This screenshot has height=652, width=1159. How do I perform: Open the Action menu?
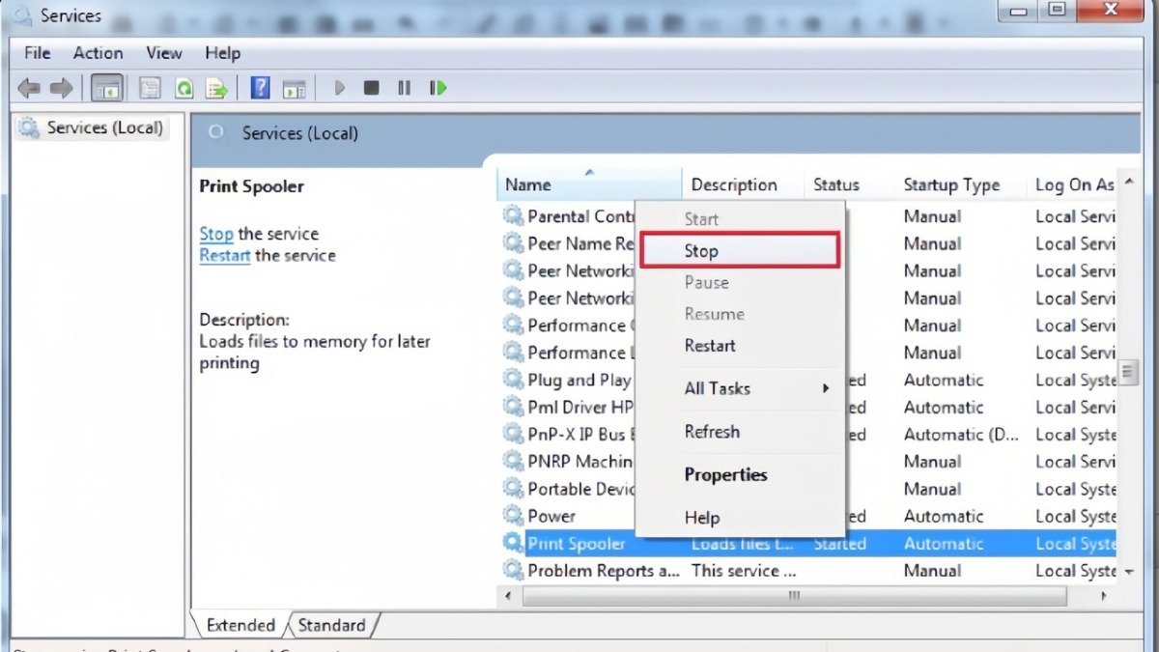98,53
